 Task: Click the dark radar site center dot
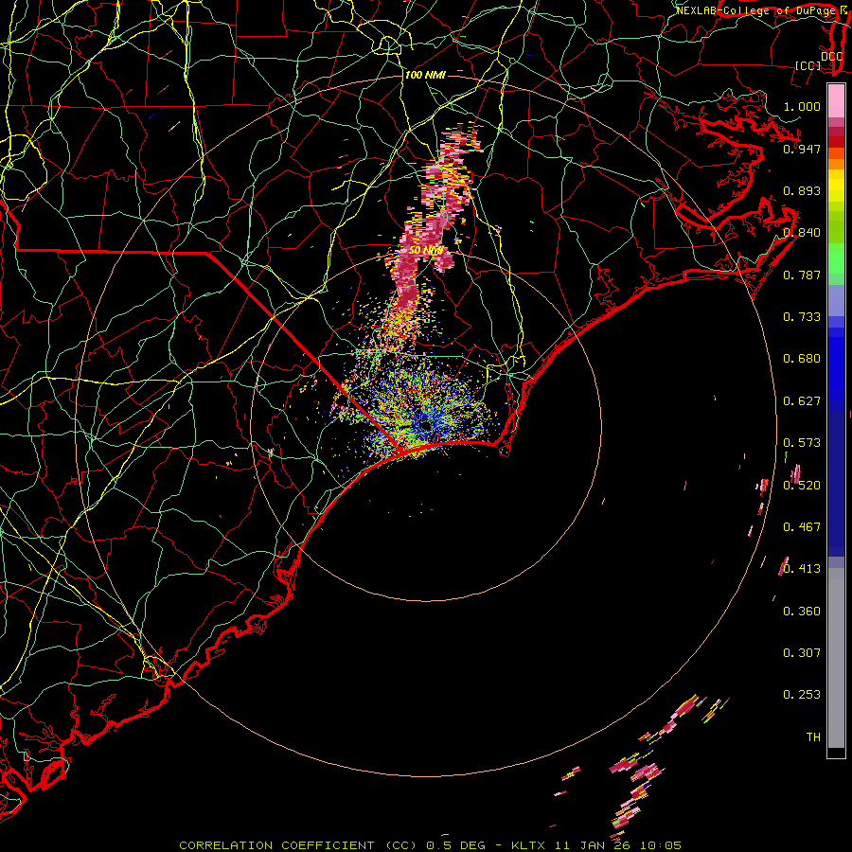[425, 427]
